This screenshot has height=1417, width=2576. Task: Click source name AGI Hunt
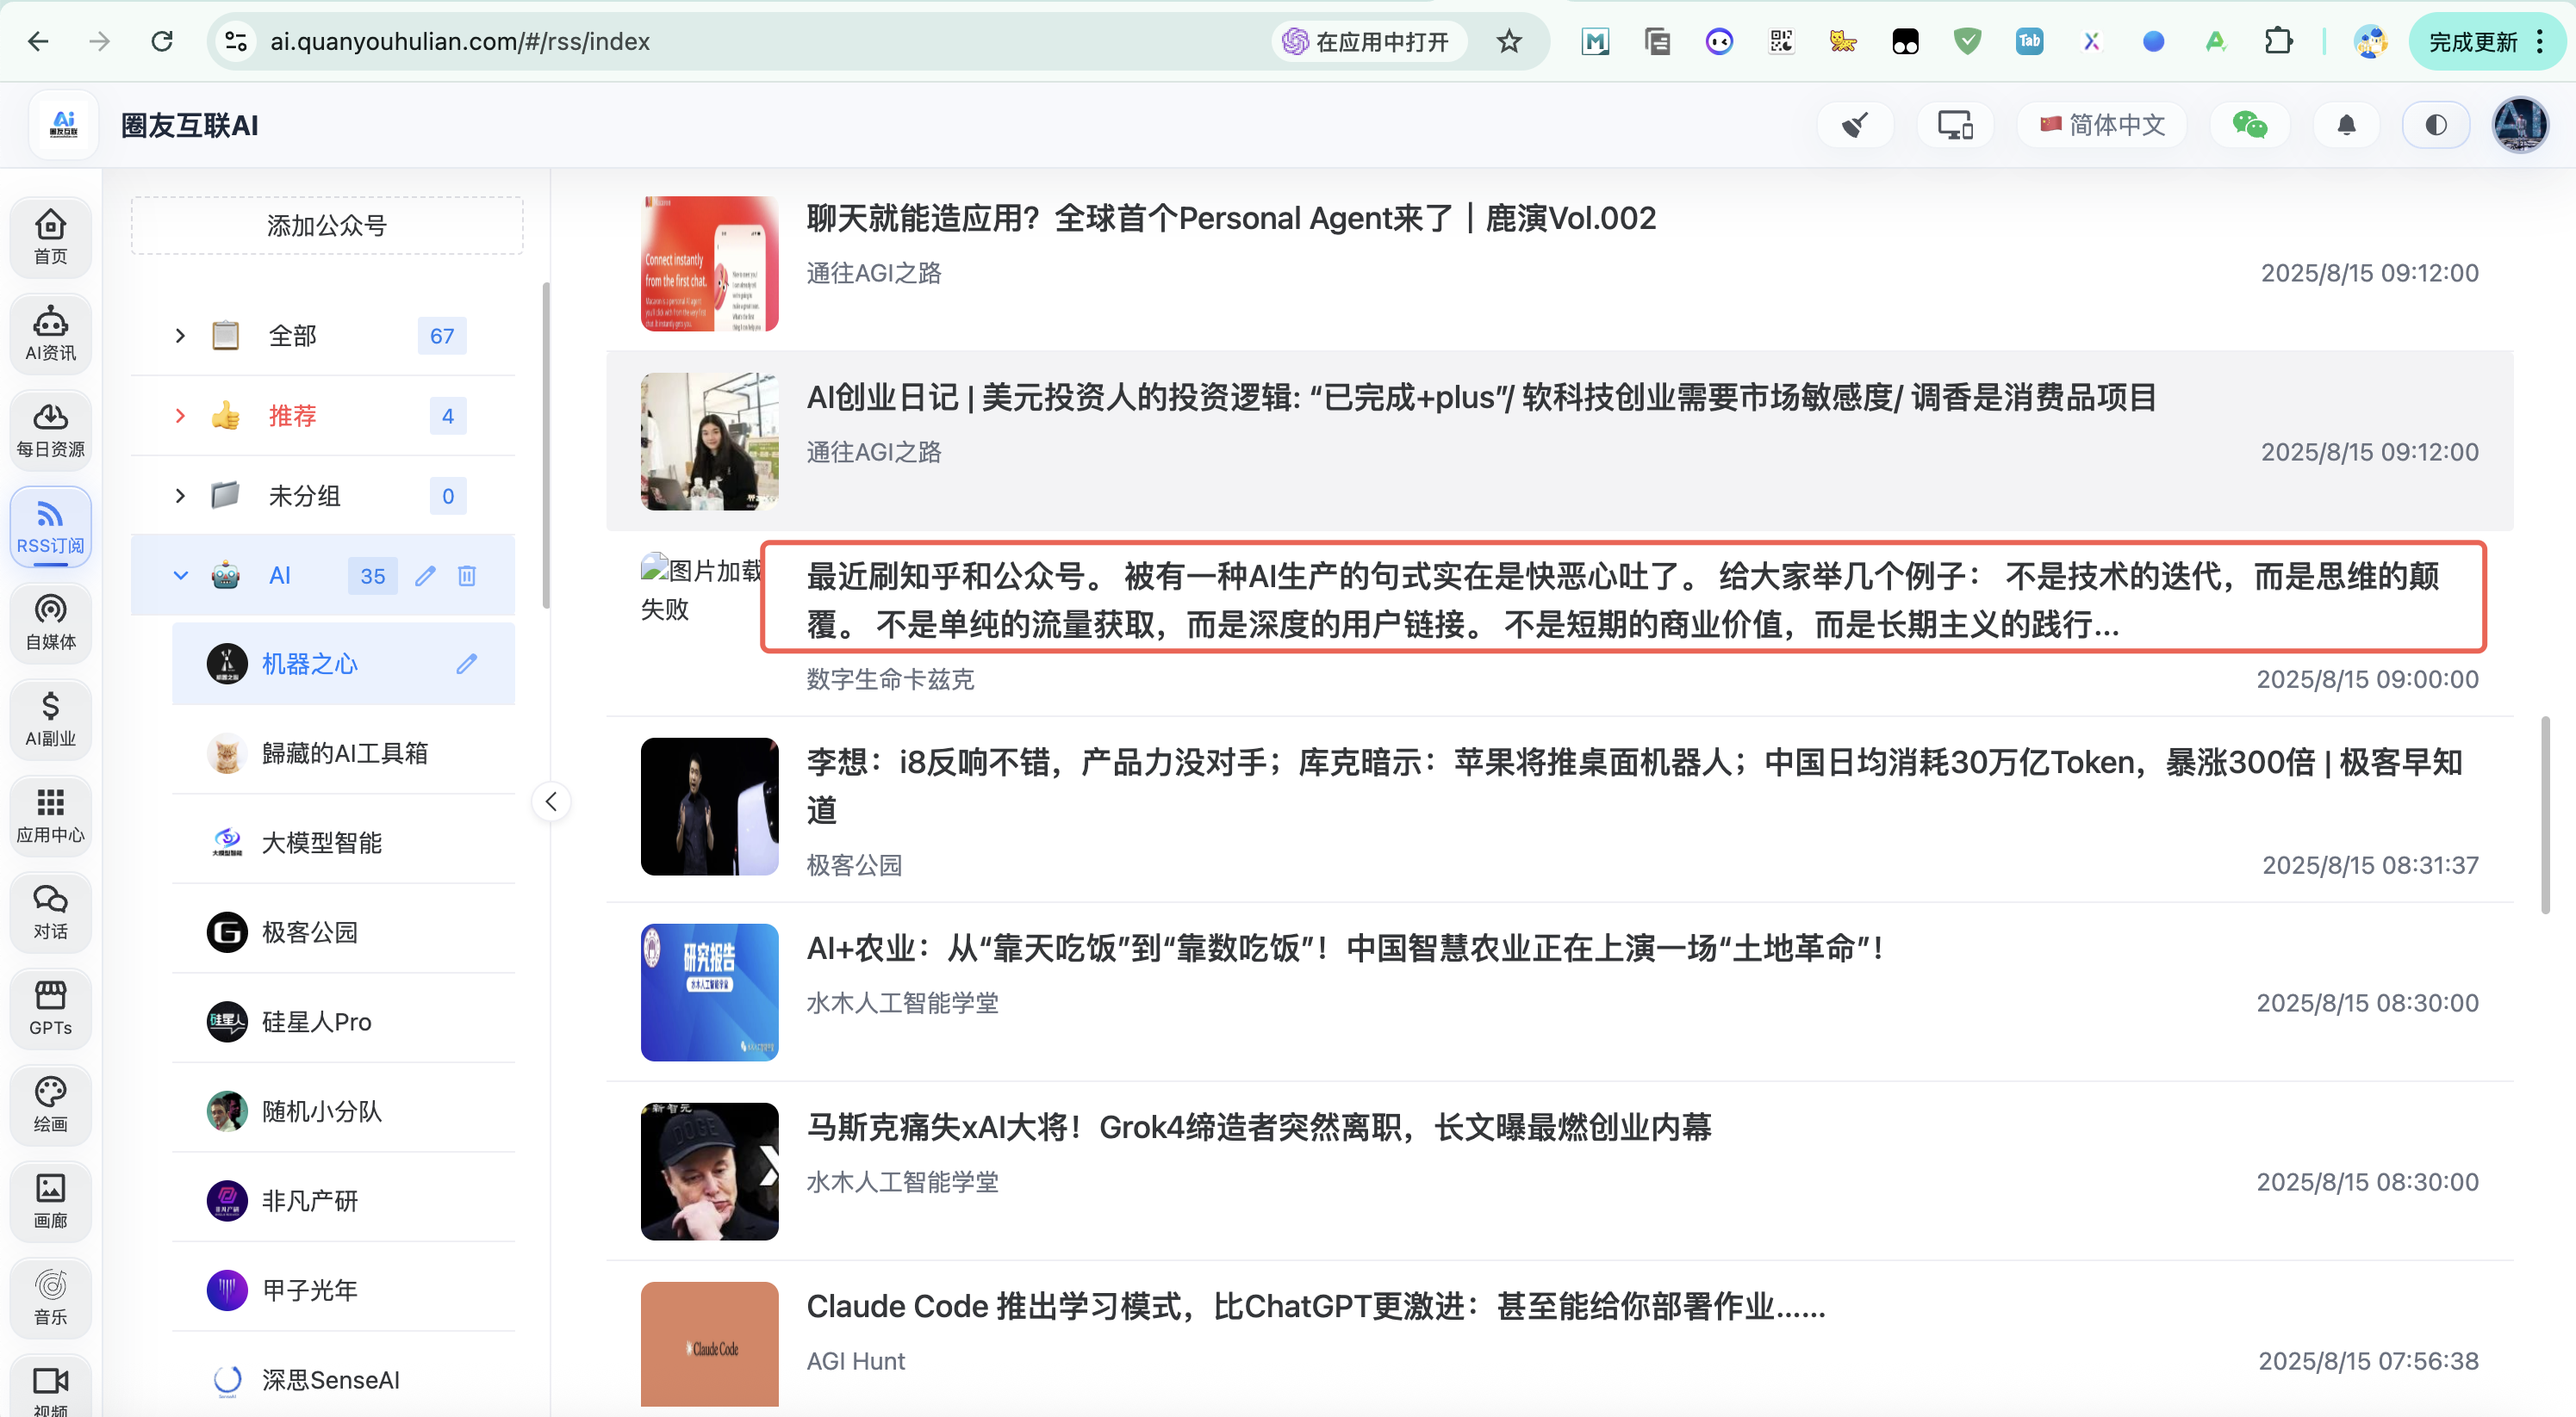856,1361
